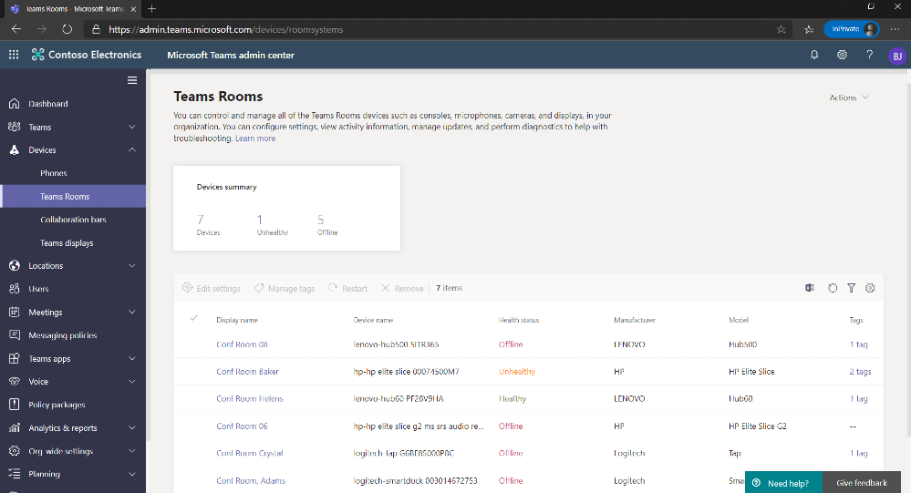
Task: Click the help question mark icon
Action: tap(869, 55)
